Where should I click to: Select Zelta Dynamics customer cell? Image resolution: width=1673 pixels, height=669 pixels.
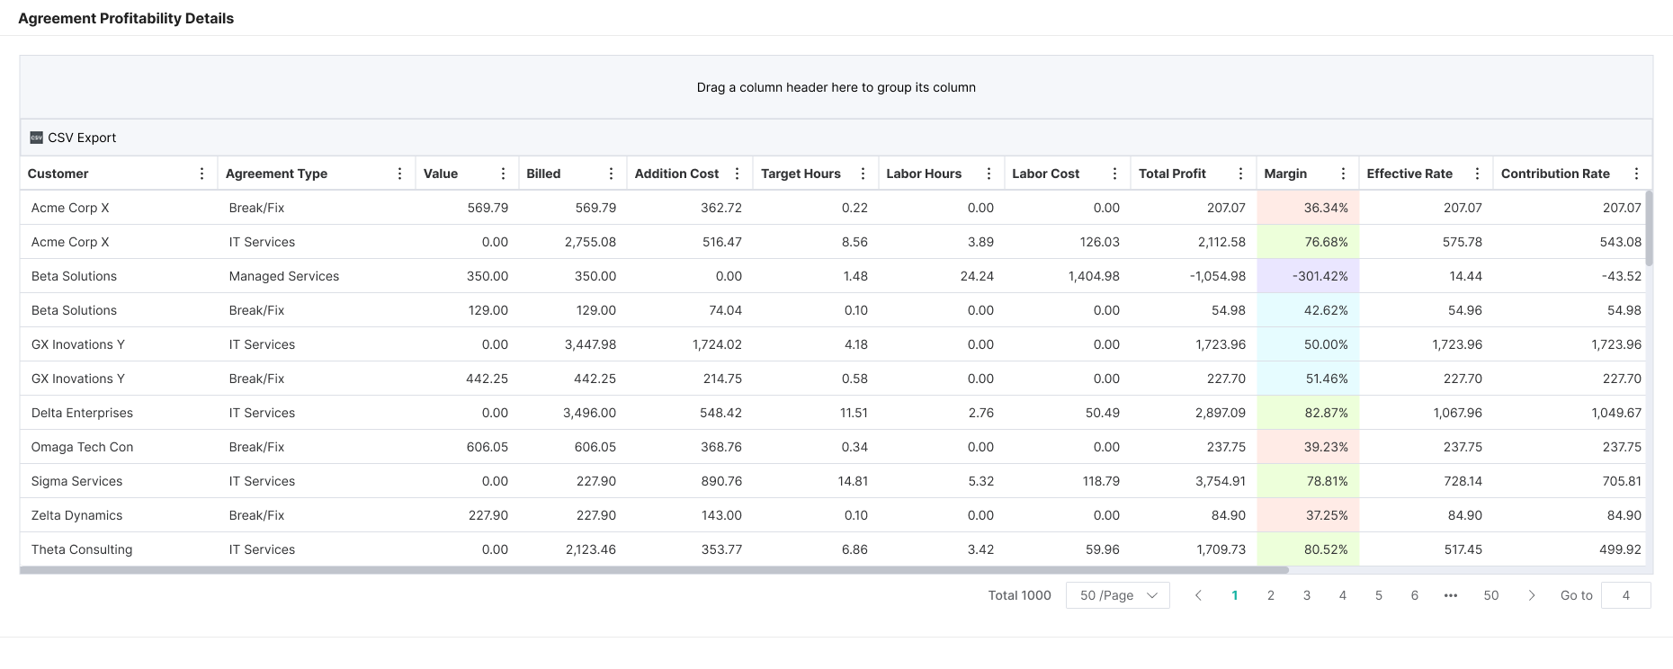point(119,515)
